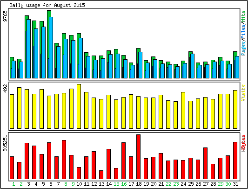
Task: Click the red "KBytes" legend label
Action: click(243, 143)
